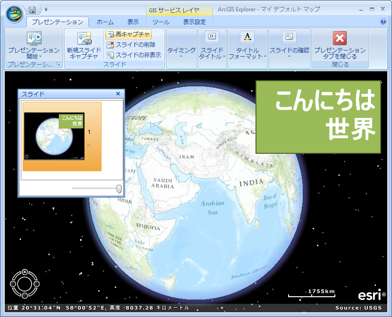
Task: Expand the タイミング timing dropdown
Action: [x=181, y=51]
